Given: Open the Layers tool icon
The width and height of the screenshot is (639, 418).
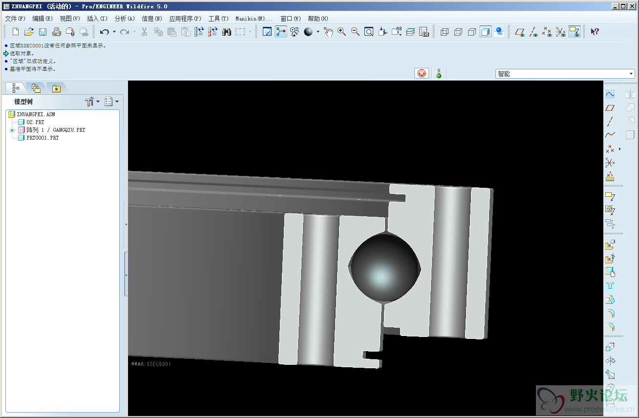Looking at the screenshot, I should point(410,32).
